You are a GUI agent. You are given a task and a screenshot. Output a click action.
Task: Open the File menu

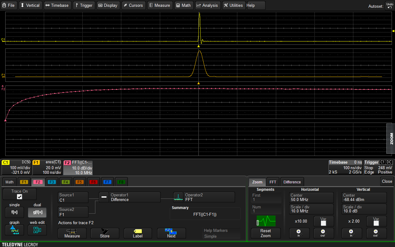point(9,5)
